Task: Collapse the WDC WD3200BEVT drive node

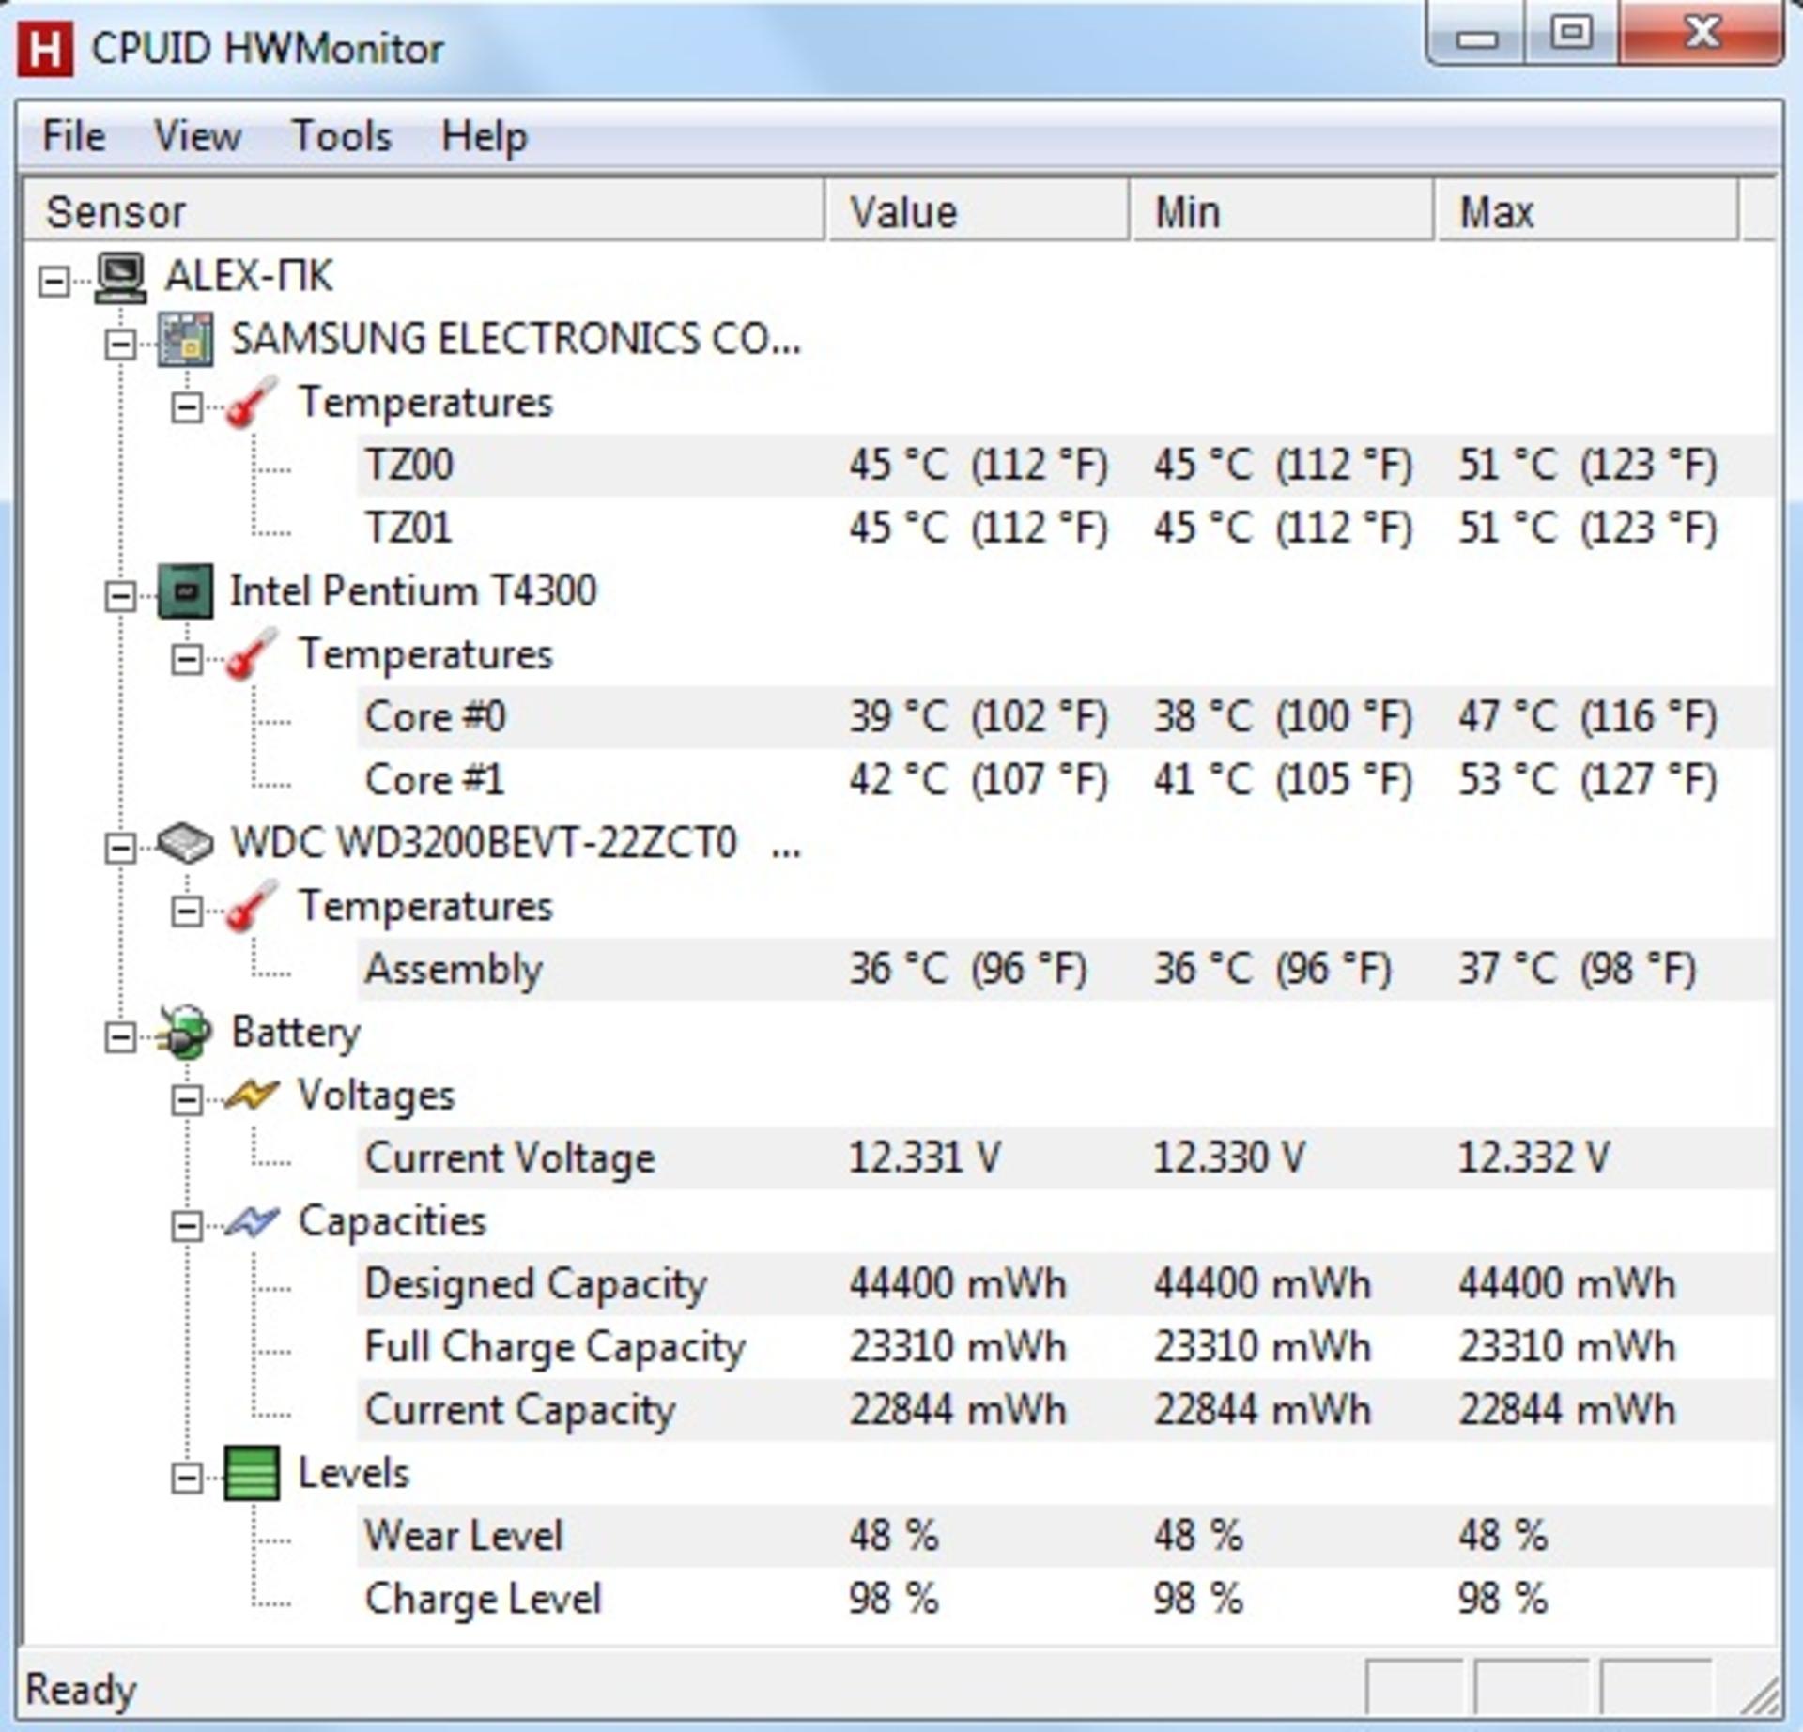Action: coord(120,848)
